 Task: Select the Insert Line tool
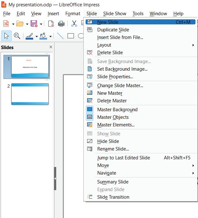pos(60,36)
